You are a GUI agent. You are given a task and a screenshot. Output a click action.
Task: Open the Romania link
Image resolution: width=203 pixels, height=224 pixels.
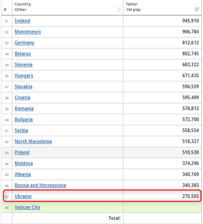(24, 108)
